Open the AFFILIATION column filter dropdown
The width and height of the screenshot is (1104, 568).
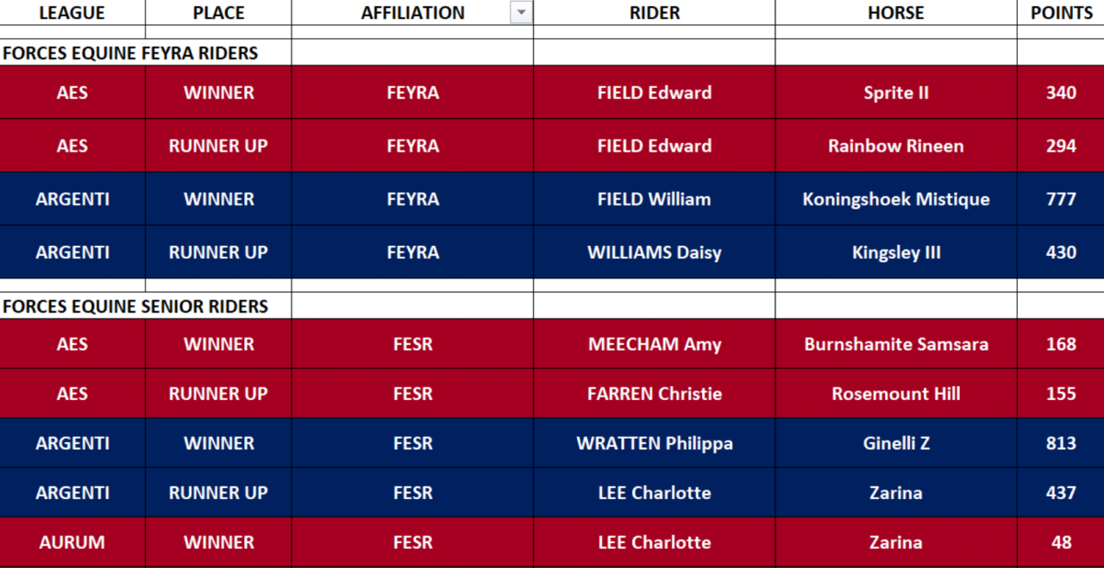point(521,13)
